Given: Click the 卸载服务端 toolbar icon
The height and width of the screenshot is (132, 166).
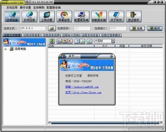Looking at the screenshot, I should (x=99, y=16).
